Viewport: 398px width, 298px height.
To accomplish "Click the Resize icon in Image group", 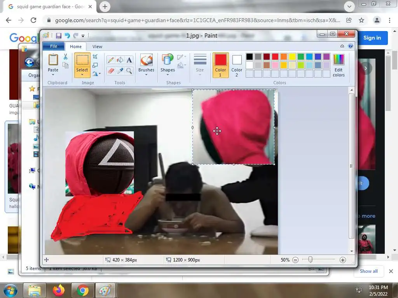I will (95, 65).
